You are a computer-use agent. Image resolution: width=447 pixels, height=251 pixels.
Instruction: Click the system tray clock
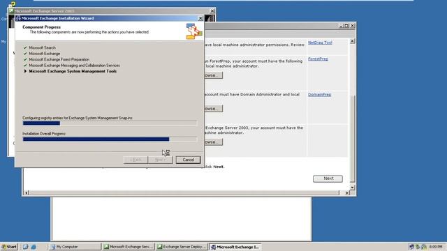435,247
